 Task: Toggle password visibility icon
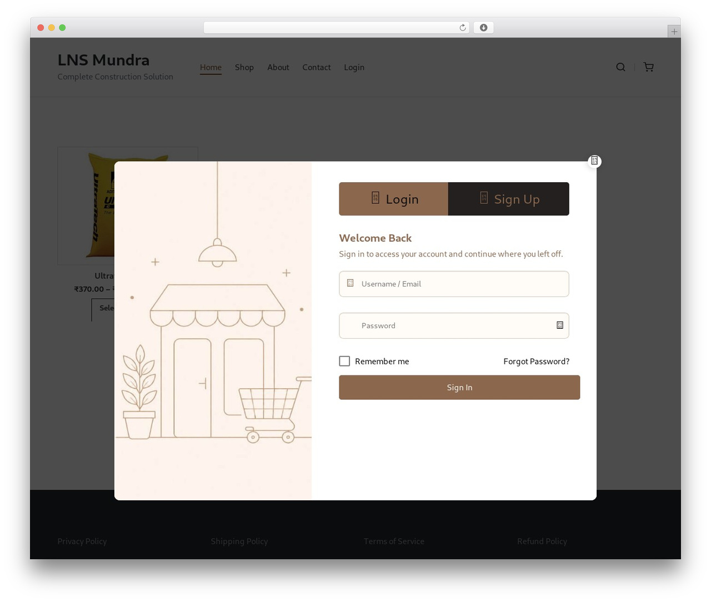tap(560, 325)
